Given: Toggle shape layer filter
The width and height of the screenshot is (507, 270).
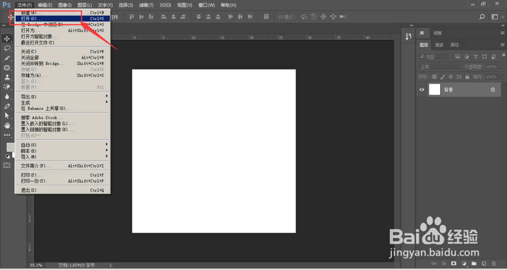Looking at the screenshot, I should pyautogui.click(x=484, y=57).
